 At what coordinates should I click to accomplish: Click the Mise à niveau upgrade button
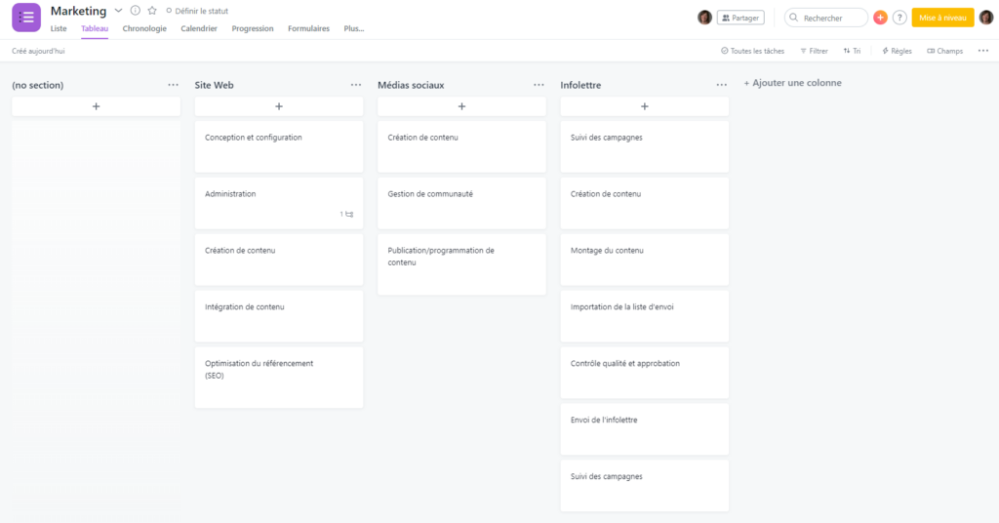tap(942, 18)
